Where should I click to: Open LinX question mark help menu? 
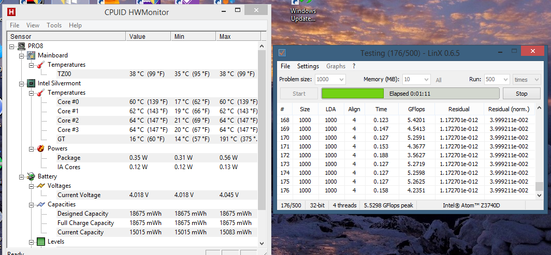(354, 66)
